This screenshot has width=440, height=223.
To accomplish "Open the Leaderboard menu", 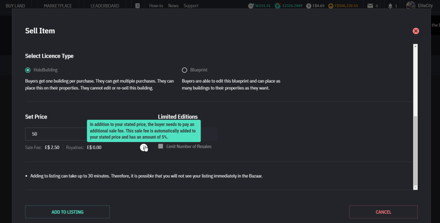I will (x=105, y=6).
